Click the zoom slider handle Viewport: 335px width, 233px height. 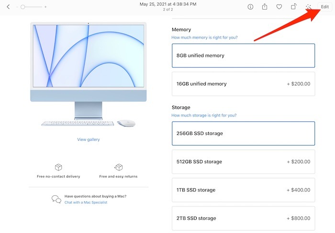click(23, 7)
